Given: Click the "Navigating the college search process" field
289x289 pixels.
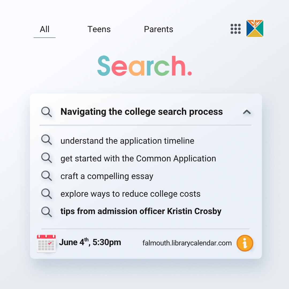Looking at the screenshot, I should 142,112.
